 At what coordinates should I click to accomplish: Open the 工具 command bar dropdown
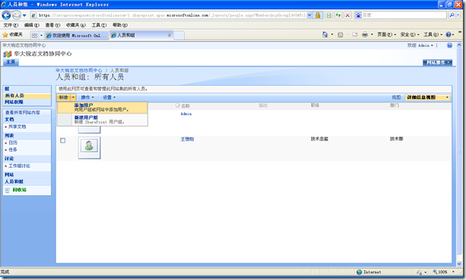point(433,35)
